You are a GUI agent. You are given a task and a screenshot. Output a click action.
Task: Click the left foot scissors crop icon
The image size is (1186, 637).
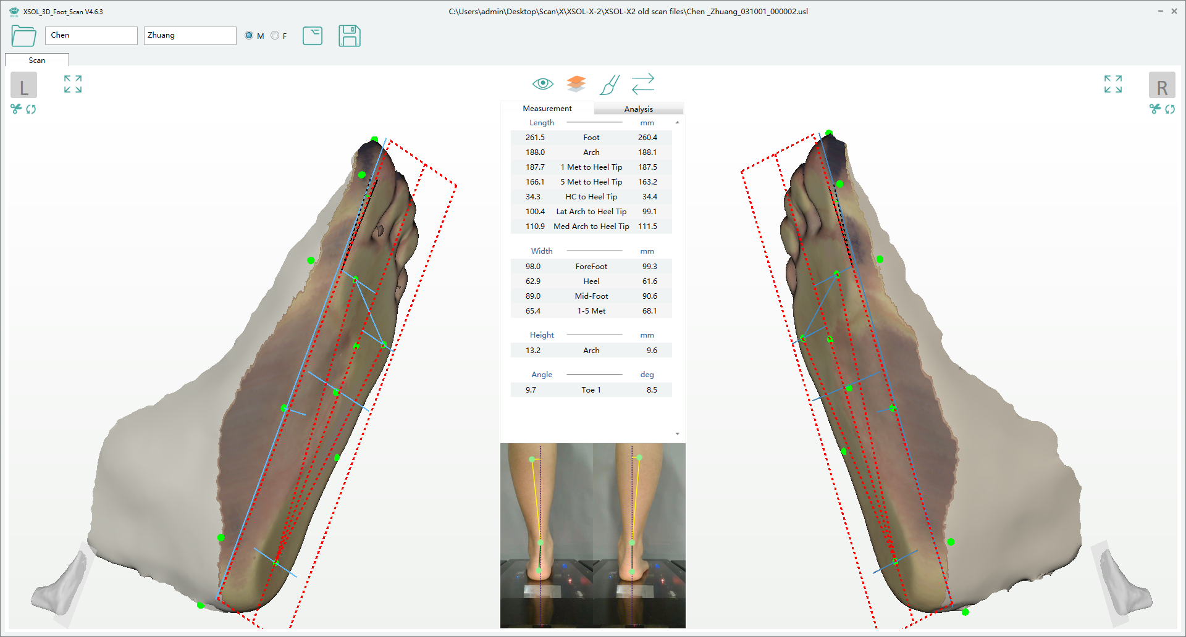[16, 109]
